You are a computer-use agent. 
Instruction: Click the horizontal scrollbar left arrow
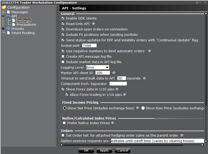click(61, 145)
